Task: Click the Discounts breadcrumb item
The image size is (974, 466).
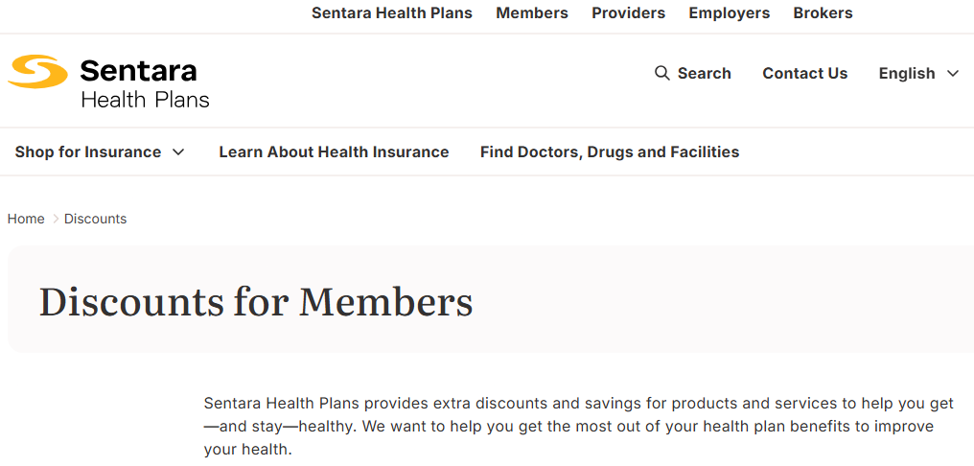Action: tap(95, 219)
